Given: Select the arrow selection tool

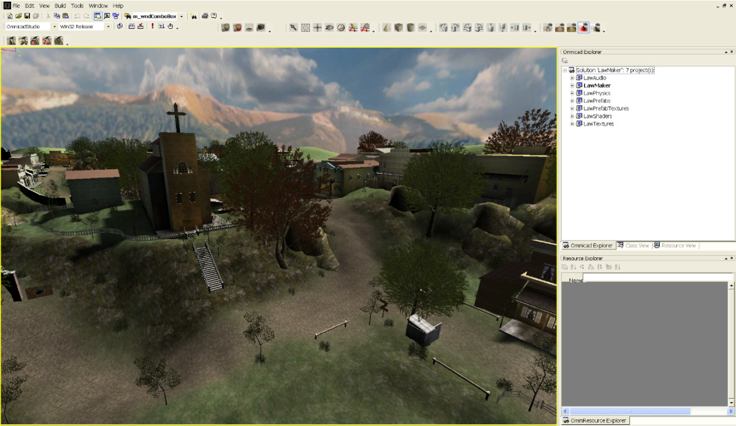Looking at the screenshot, I should (293, 27).
